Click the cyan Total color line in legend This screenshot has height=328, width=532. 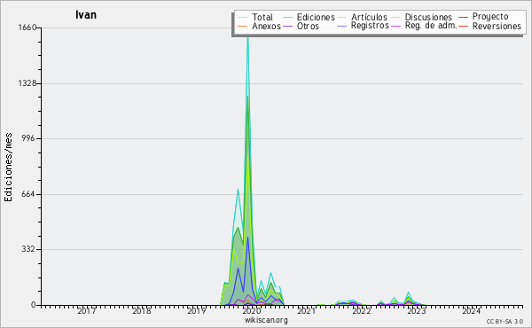(243, 17)
